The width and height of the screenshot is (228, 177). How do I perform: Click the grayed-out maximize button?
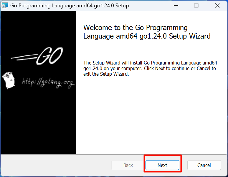196,6
